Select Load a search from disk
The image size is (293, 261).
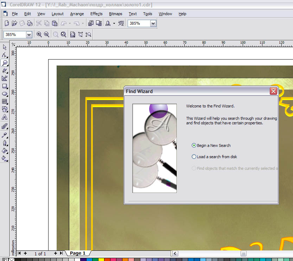coord(214,157)
